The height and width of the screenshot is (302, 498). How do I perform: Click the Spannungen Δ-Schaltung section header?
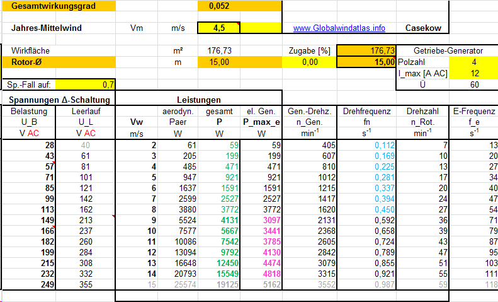click(58, 100)
